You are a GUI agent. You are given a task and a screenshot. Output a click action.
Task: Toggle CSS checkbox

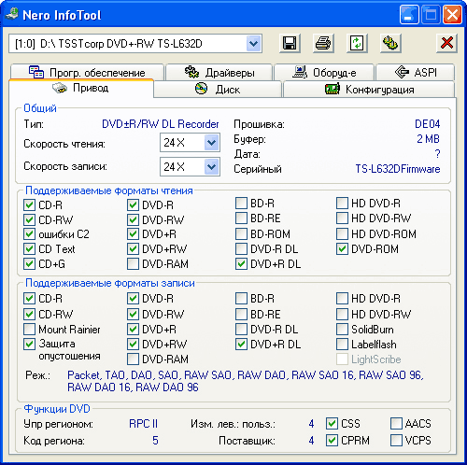pyautogui.click(x=332, y=424)
